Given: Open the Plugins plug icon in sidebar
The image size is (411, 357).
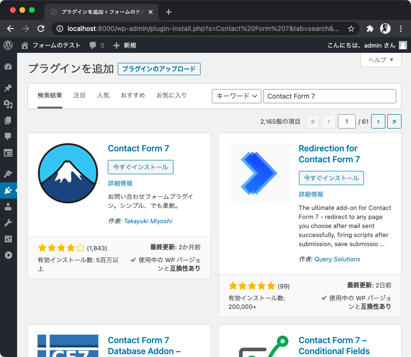Looking at the screenshot, I should pos(8,190).
